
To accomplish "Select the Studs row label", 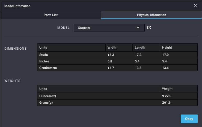I will click(x=44, y=55).
